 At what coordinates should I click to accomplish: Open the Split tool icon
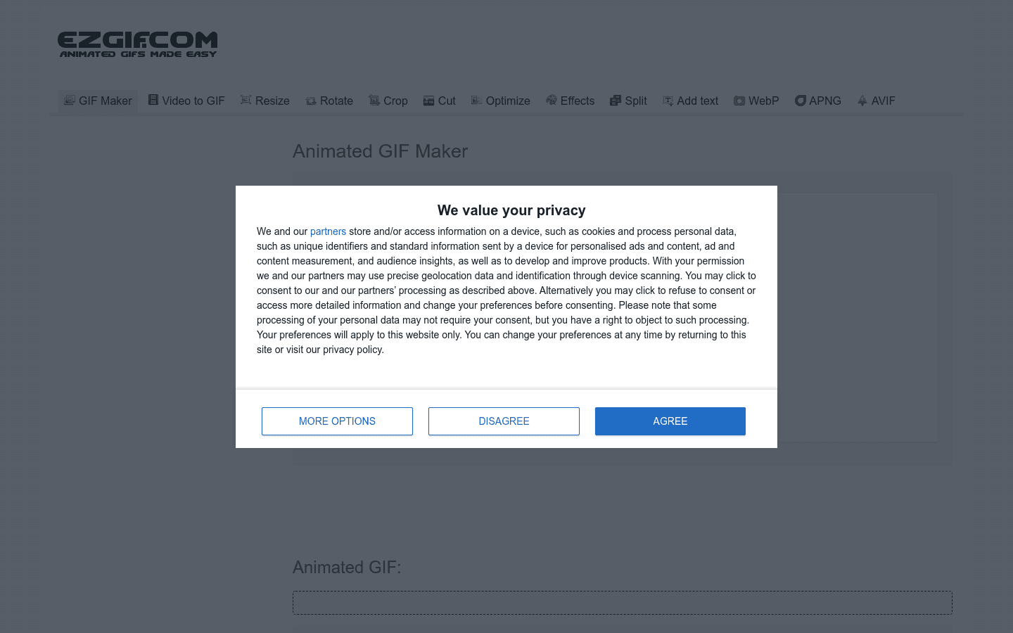click(613, 101)
